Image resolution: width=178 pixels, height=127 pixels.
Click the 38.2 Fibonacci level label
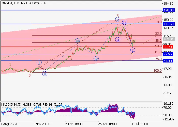(x=158, y=40)
